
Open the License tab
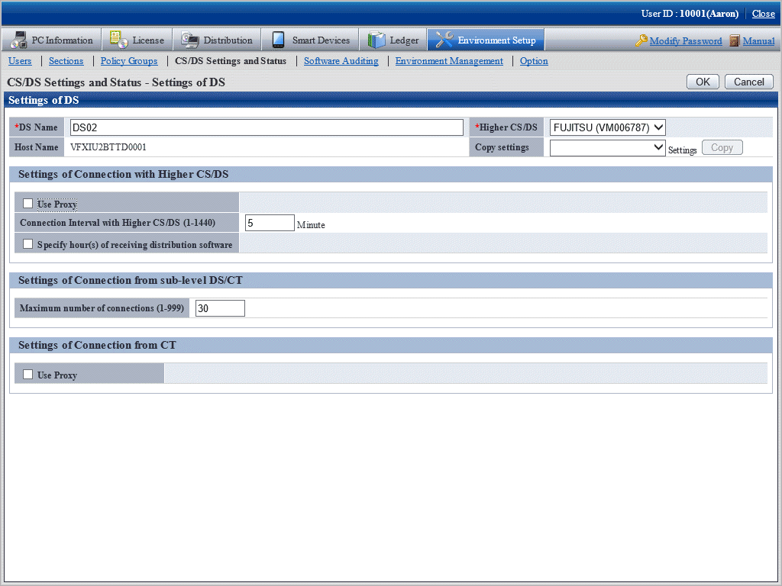[137, 40]
